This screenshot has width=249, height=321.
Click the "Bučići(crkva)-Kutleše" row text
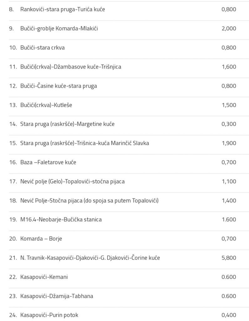coord(46,105)
